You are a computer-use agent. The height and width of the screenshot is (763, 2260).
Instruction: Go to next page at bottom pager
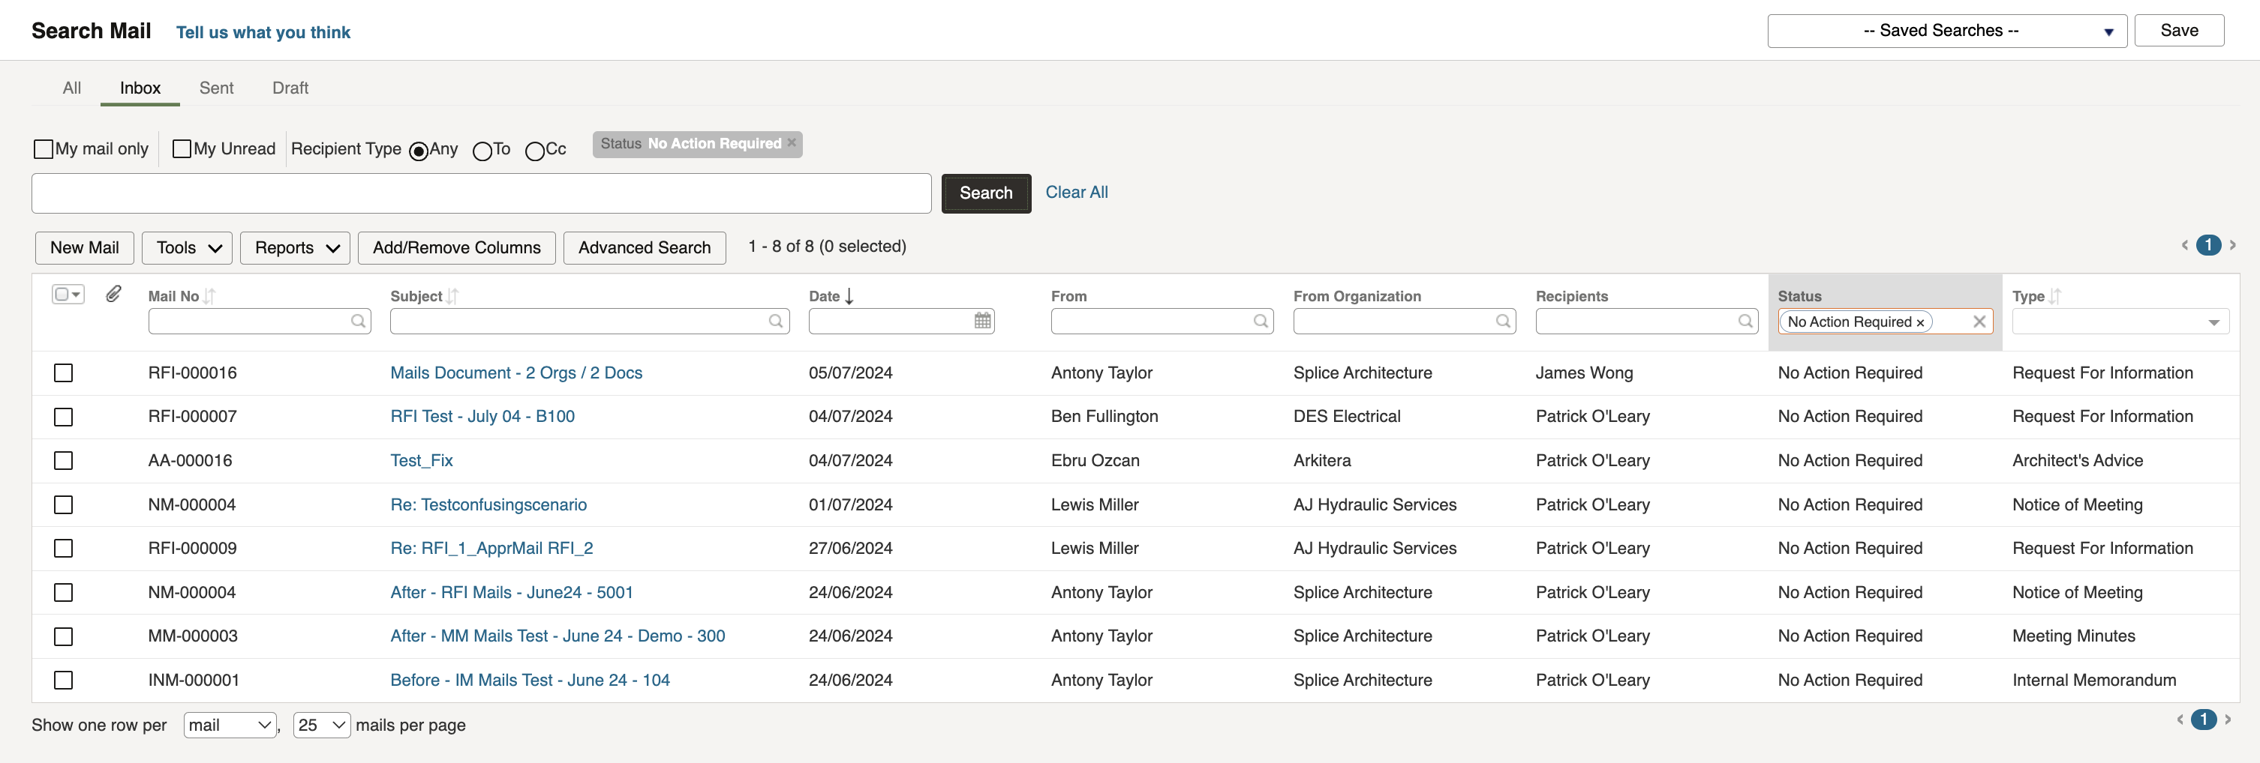point(2228,720)
